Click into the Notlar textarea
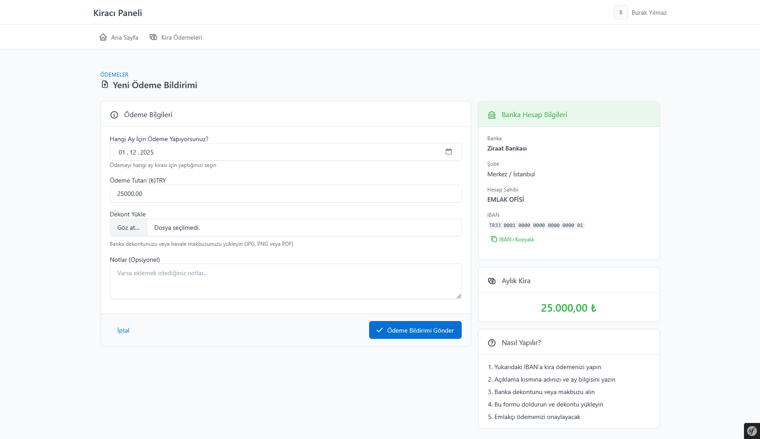Screen dimensions: 760x439 tap(285, 281)
